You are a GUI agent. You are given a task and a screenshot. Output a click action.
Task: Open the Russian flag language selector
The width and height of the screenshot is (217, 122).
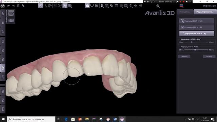181,6
